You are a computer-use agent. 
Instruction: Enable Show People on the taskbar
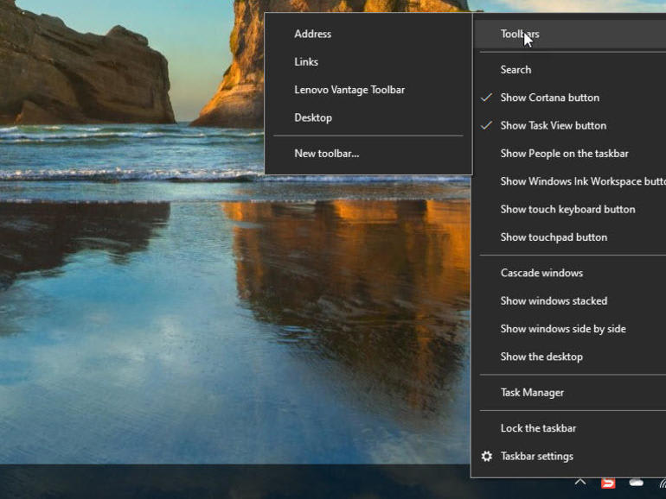(564, 154)
